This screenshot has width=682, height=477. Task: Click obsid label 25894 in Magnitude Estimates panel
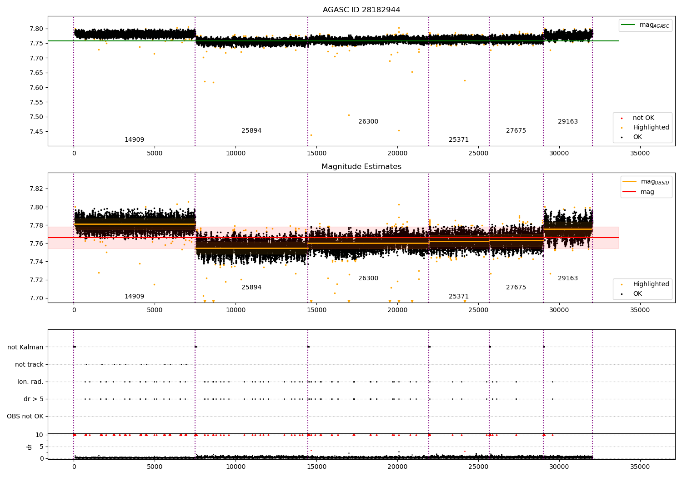click(251, 288)
